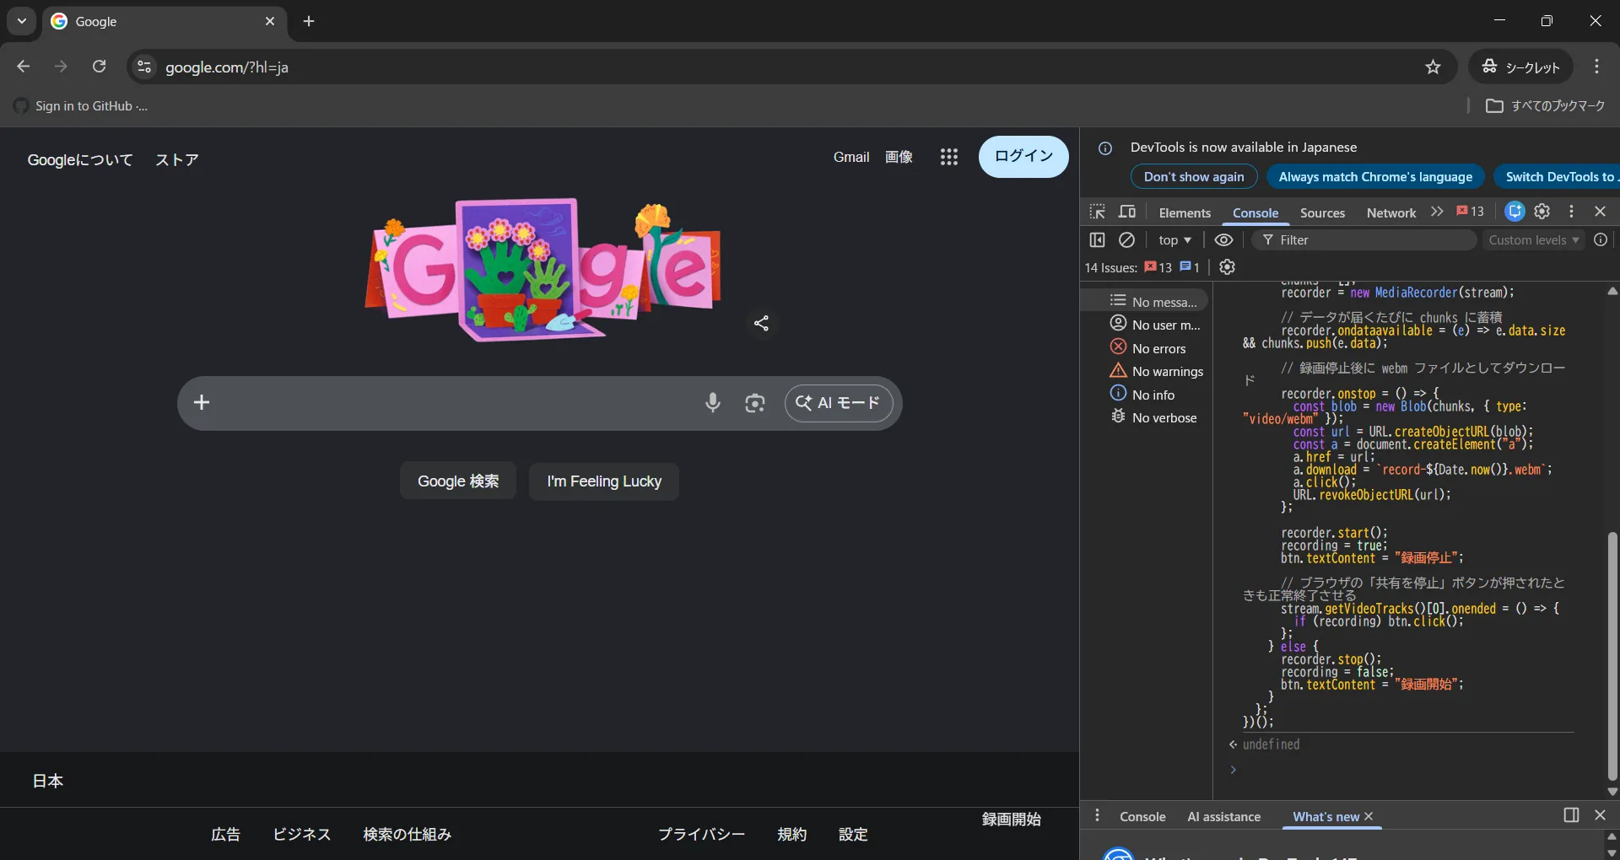The width and height of the screenshot is (1620, 860).
Task: Reload the current page
Action: (x=100, y=67)
